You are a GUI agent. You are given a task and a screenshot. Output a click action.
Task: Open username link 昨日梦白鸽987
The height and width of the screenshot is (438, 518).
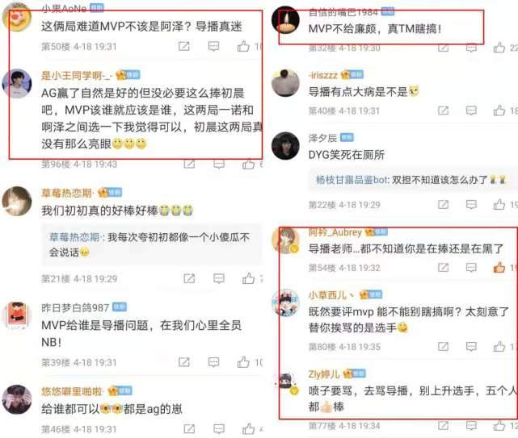[75, 307]
